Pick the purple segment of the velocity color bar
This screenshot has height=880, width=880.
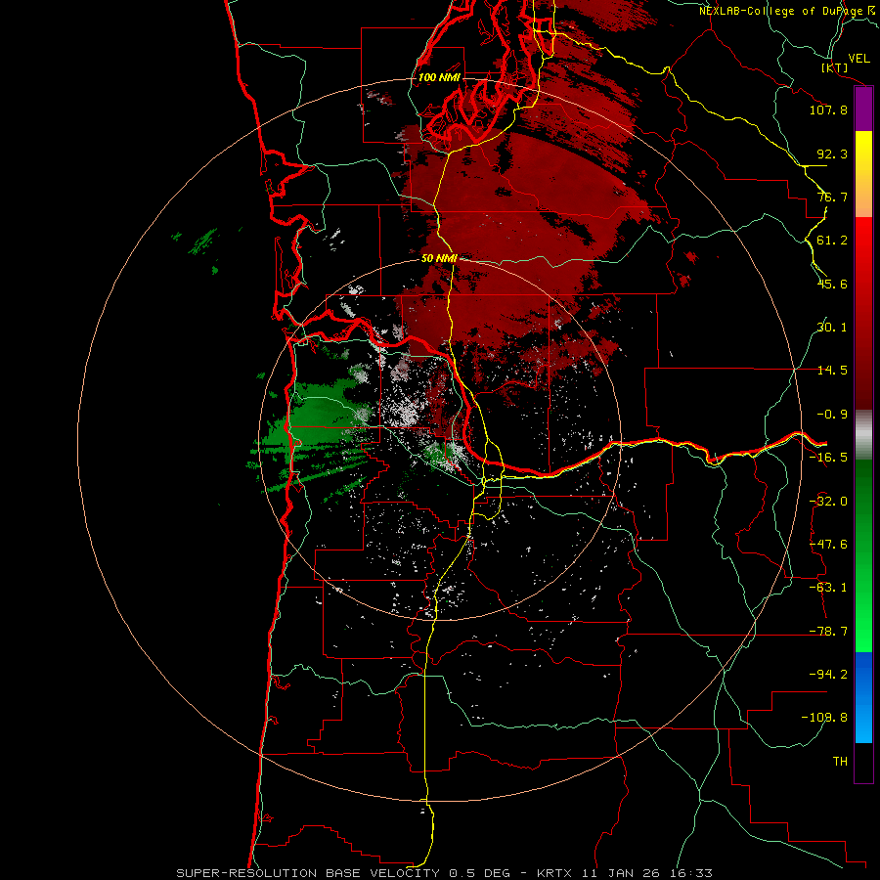click(863, 109)
